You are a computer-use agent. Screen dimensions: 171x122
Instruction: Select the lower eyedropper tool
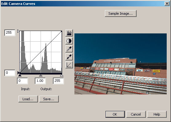[x=69, y=57]
